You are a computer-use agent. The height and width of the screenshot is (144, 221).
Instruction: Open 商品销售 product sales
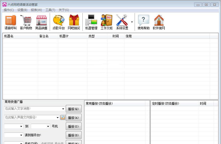coord(41,22)
